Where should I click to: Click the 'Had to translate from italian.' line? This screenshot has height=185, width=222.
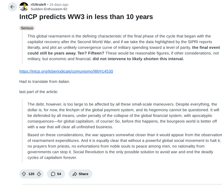pos(45,81)
